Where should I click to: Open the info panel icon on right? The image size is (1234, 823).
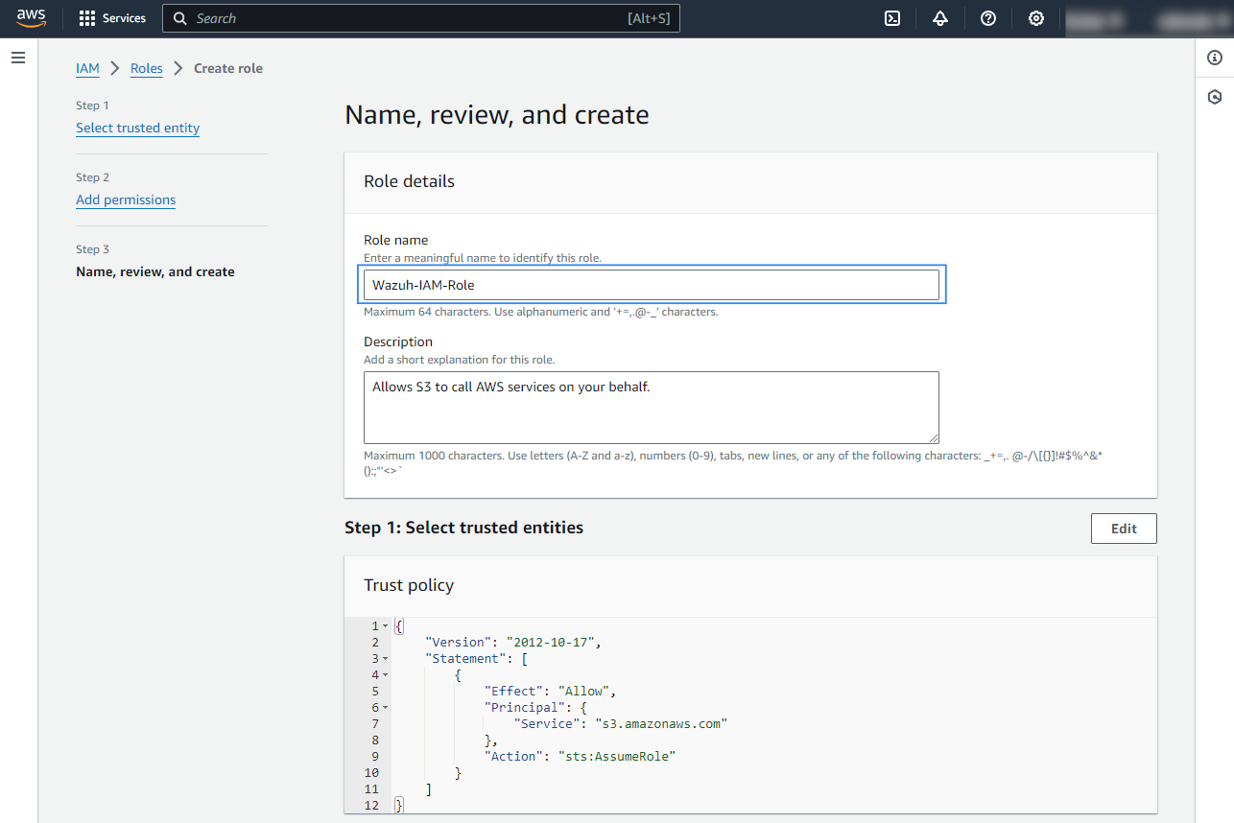[x=1215, y=59]
